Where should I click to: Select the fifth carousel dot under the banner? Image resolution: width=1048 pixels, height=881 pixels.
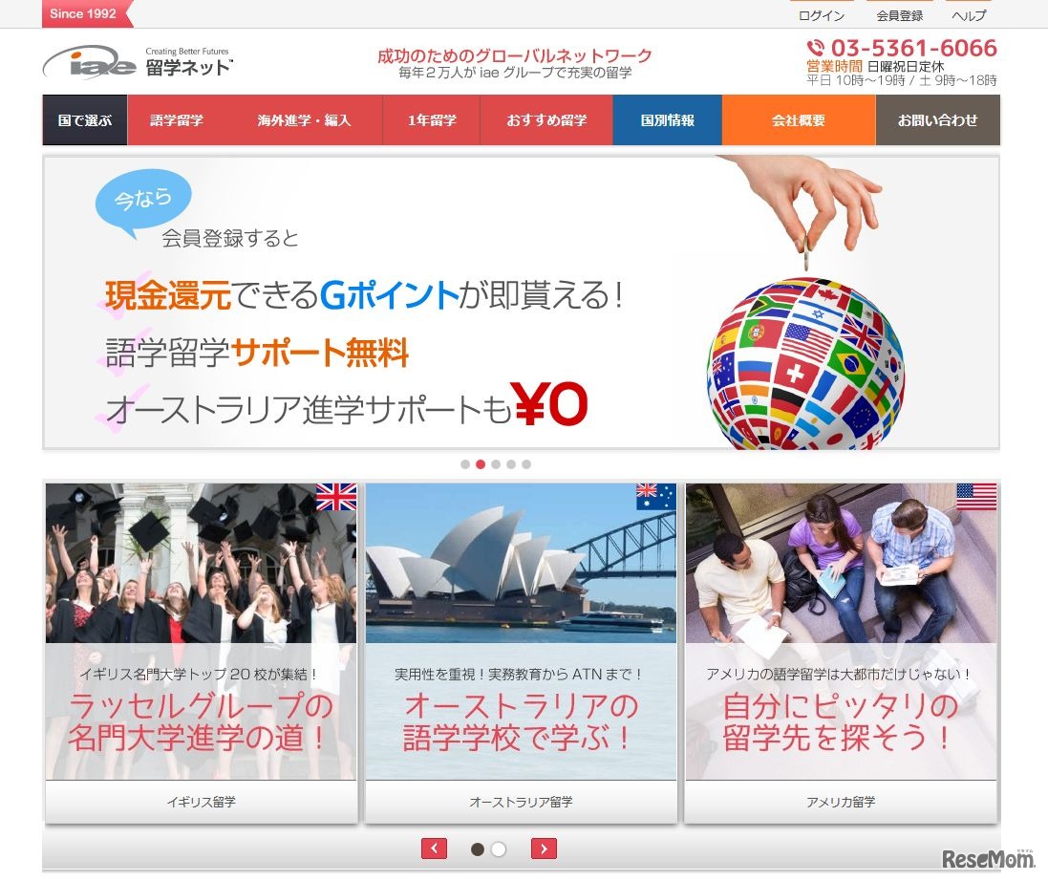[x=526, y=464]
